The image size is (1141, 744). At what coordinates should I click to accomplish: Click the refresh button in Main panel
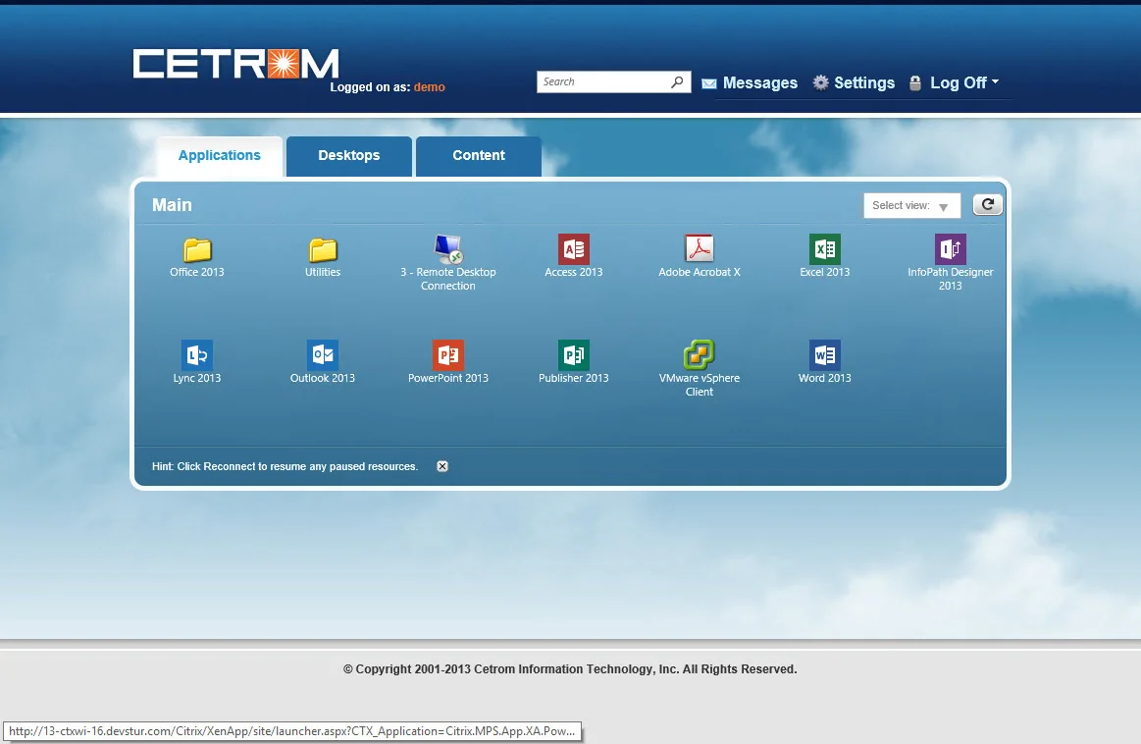(987, 205)
